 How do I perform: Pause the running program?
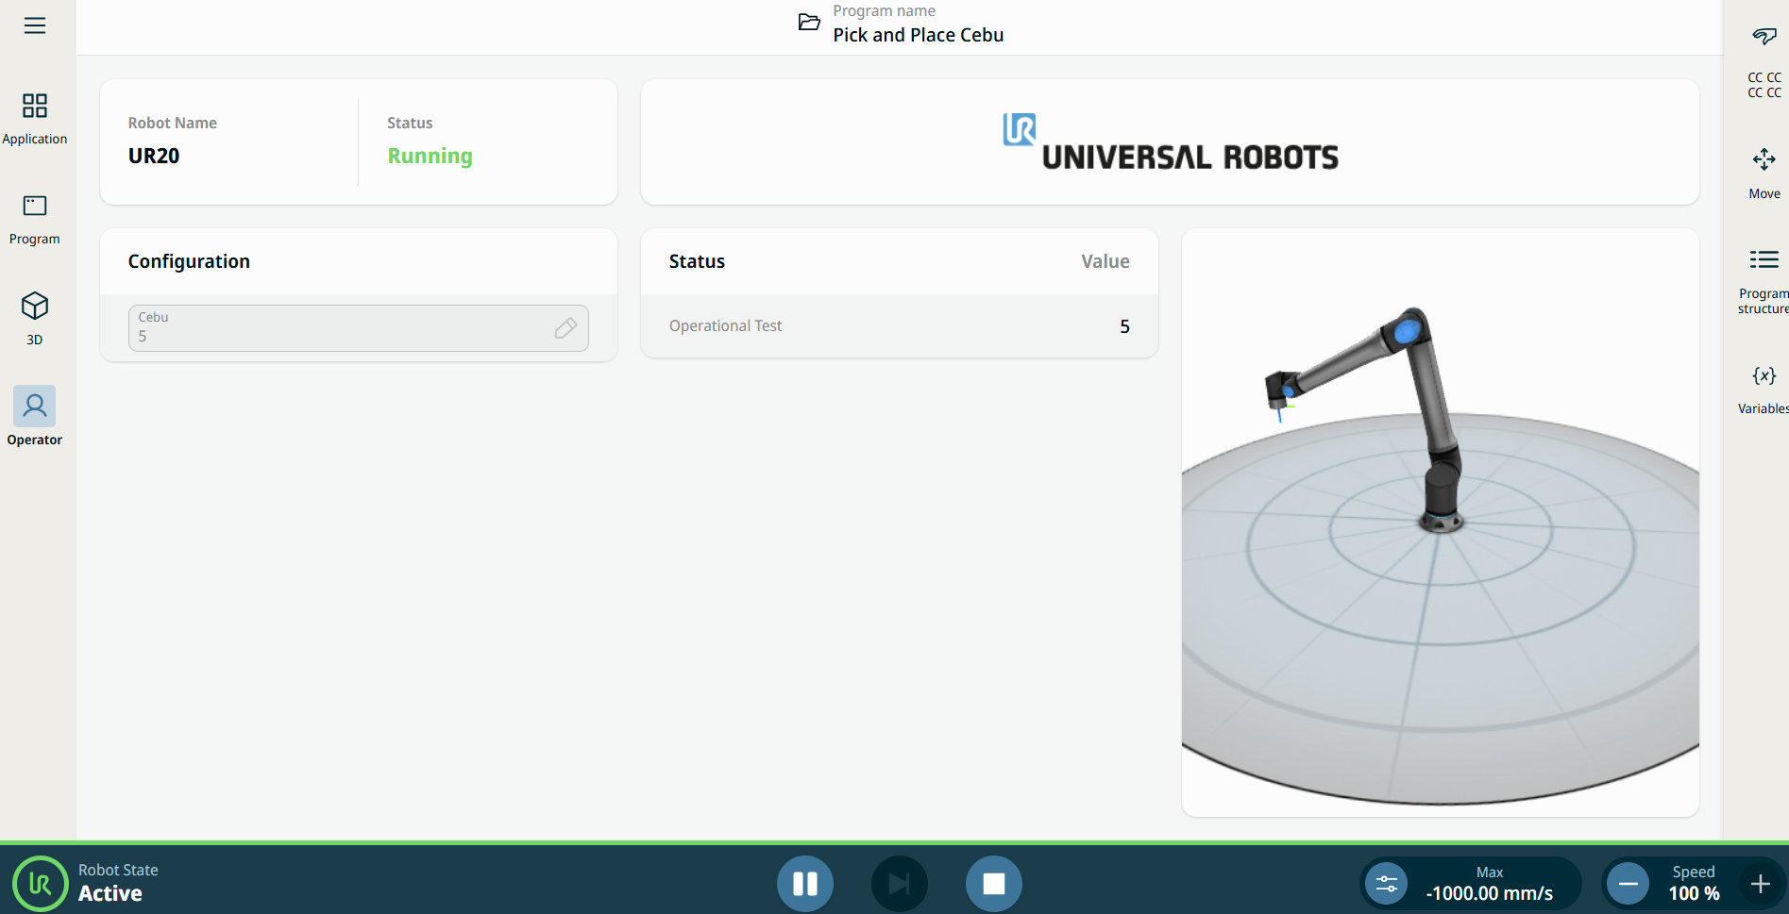(805, 884)
